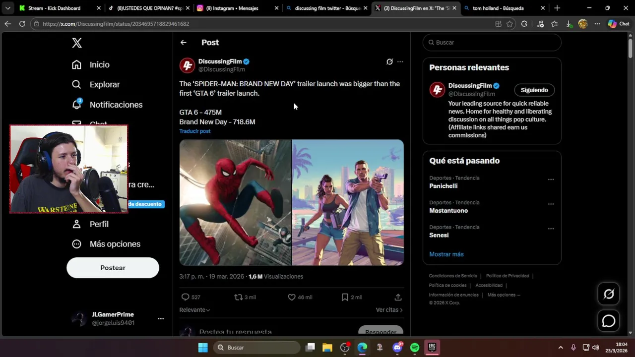The image size is (635, 357).
Task: Click reply icon with 527 comments
Action: [185, 297]
